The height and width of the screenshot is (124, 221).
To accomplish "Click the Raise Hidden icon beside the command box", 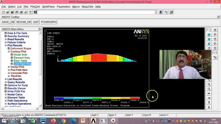I will 161,12.
